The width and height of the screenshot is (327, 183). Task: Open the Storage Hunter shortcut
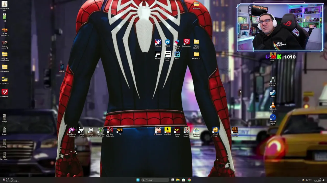coord(177,132)
